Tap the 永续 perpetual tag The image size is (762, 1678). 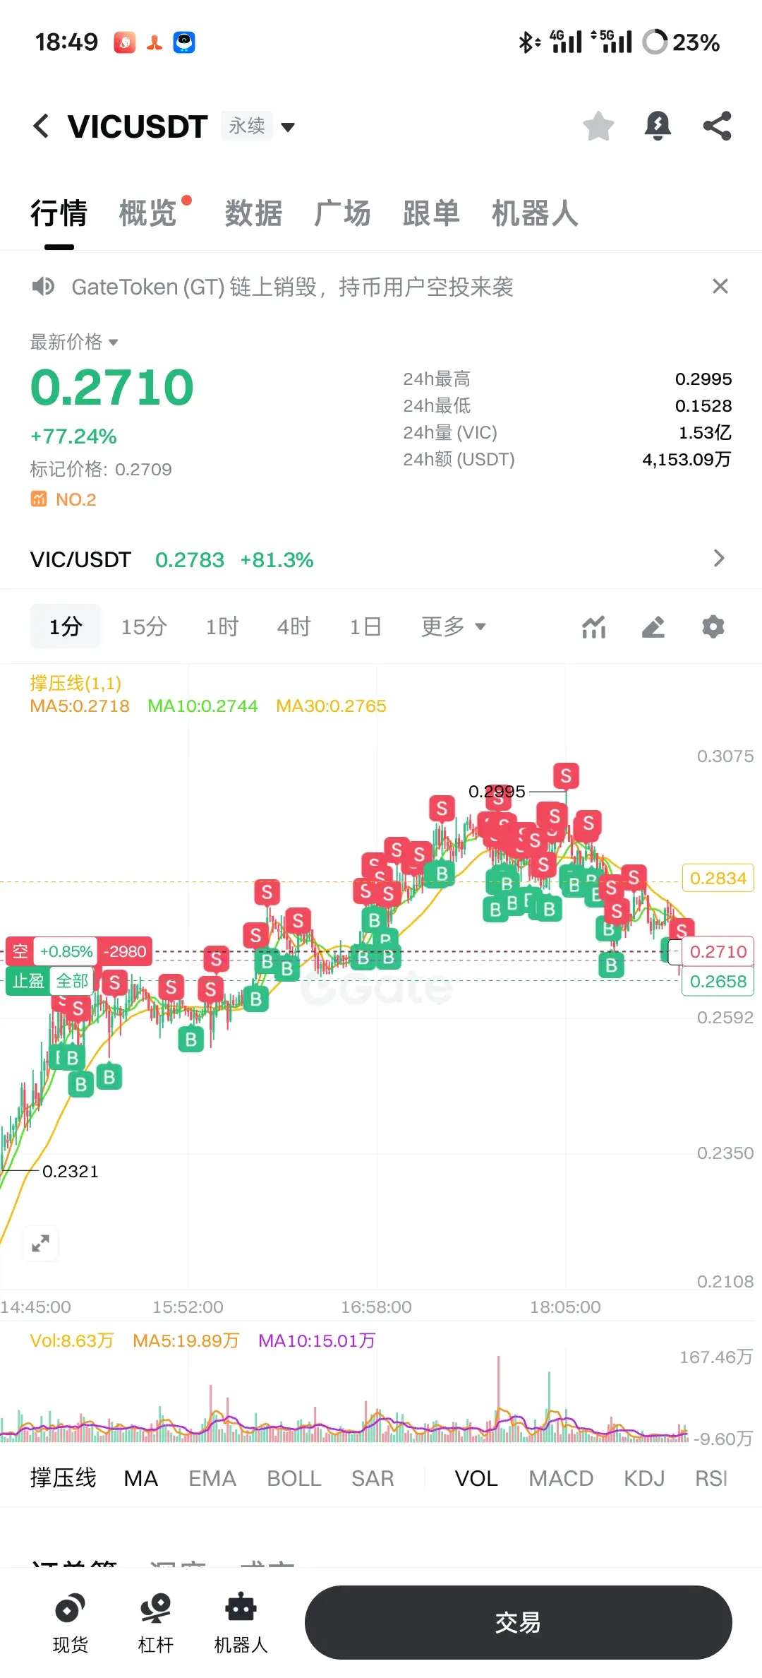coord(247,126)
